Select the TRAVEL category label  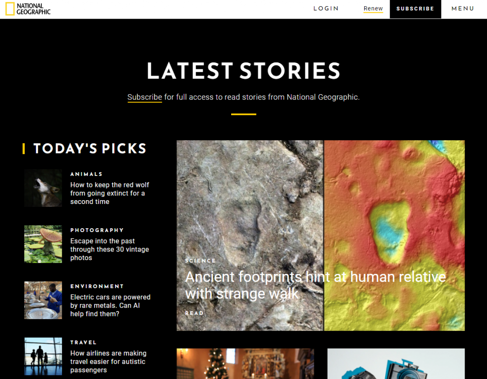83,342
